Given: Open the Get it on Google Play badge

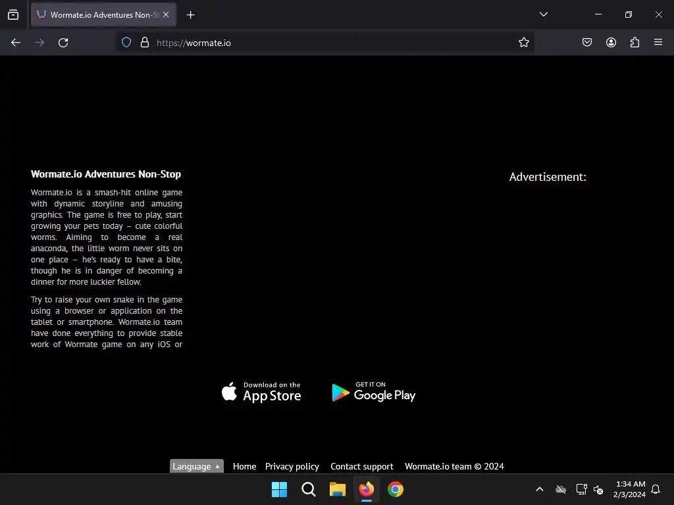Looking at the screenshot, I should click(374, 392).
